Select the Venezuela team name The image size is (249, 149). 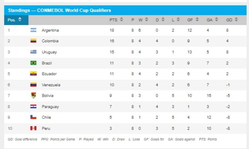(51, 85)
